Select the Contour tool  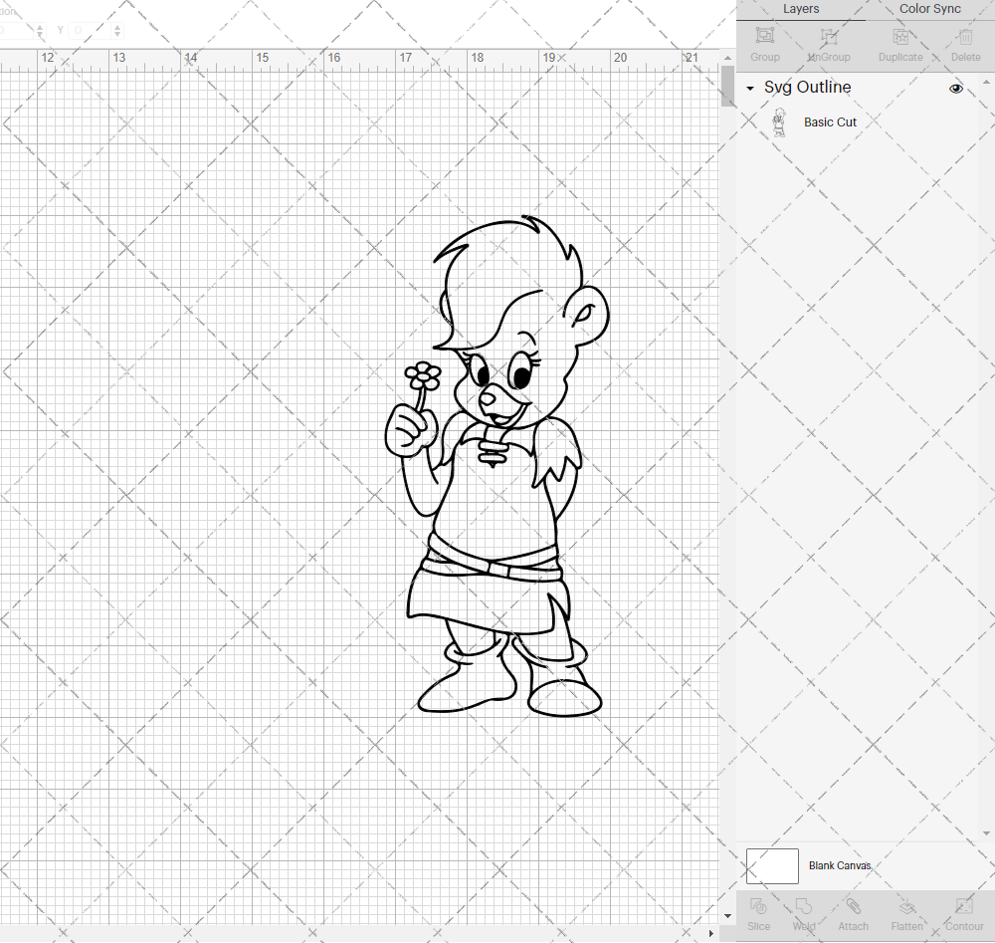click(x=964, y=906)
